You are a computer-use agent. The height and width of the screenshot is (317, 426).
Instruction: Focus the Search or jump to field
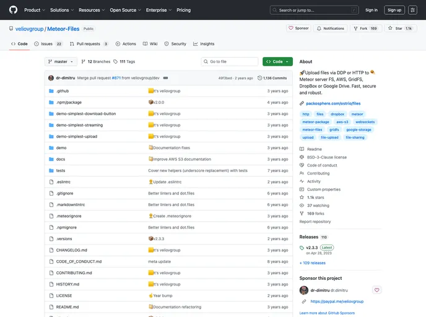315,10
